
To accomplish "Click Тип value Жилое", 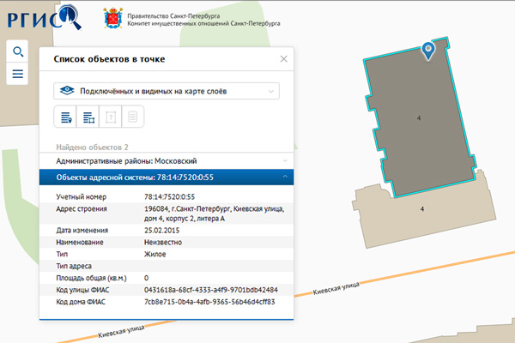I will 155,254.
